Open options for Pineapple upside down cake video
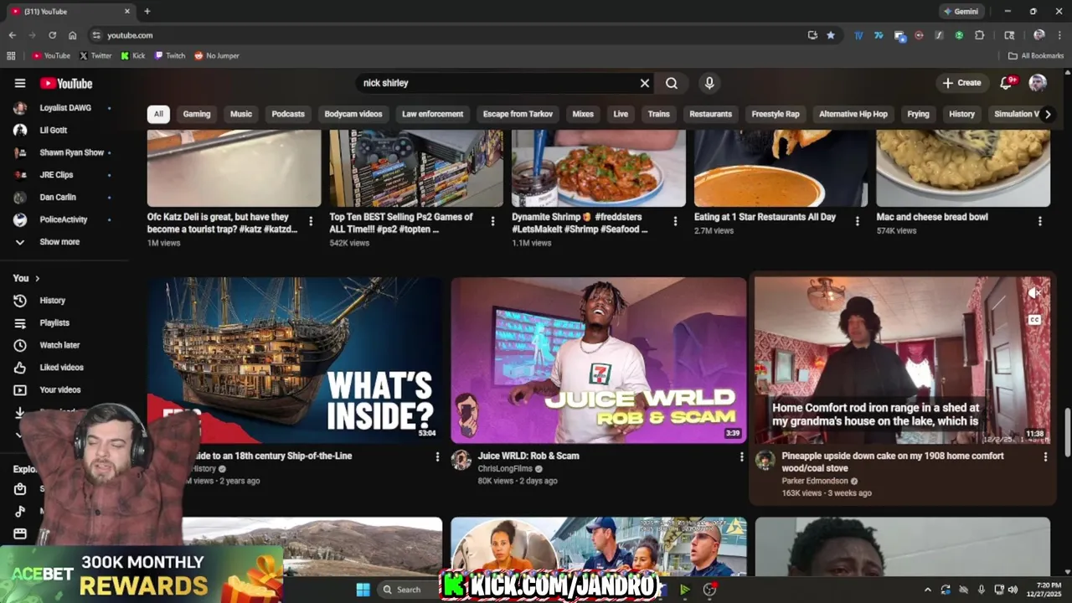 click(1045, 456)
